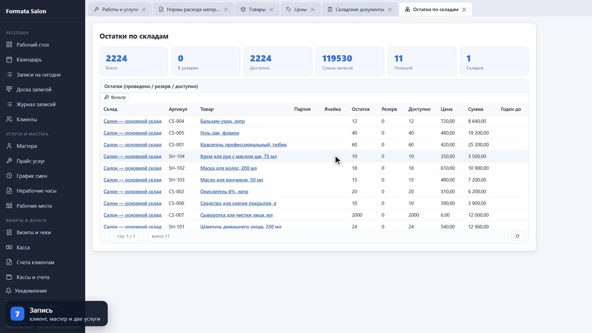Select the 12 000,00 sum value
The image size is (592, 333).
click(x=478, y=215)
